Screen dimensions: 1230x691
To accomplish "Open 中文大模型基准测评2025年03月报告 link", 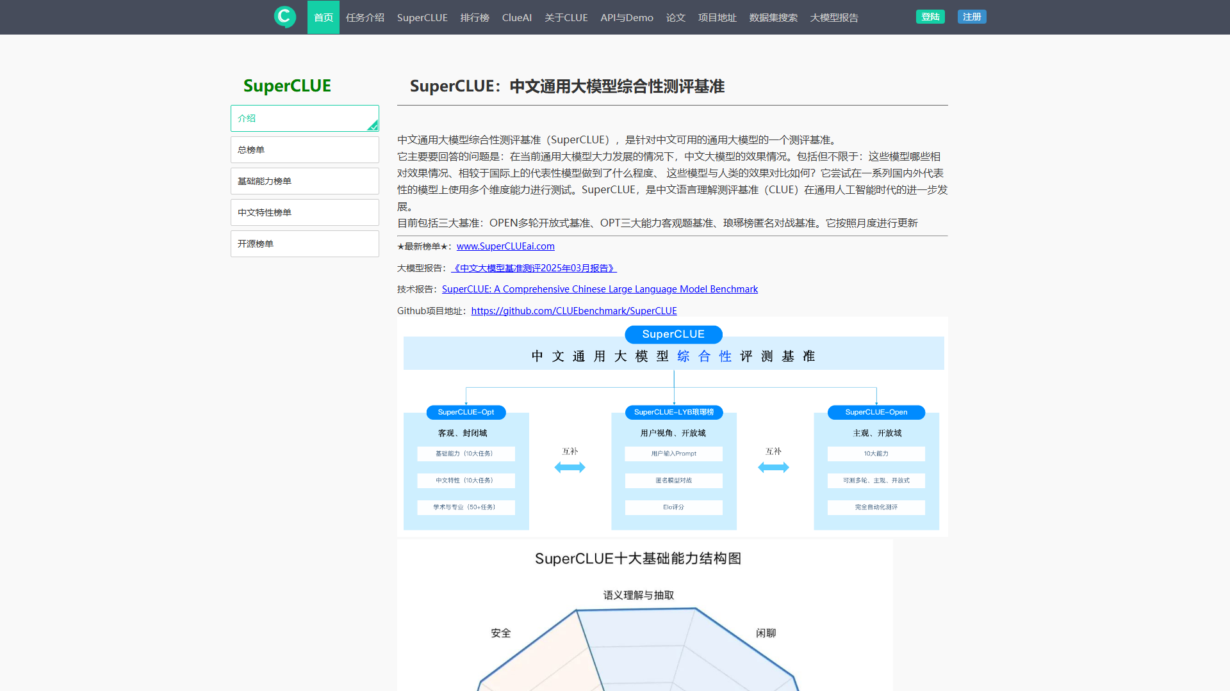I will pos(534,268).
